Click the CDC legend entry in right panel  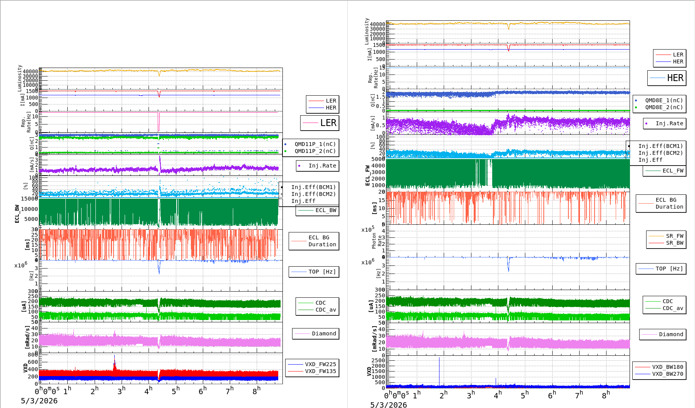pyautogui.click(x=659, y=301)
